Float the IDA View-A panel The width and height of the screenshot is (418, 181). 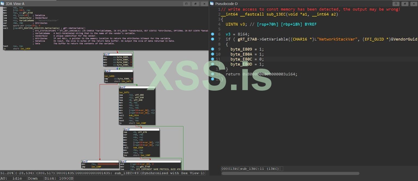point(195,4)
